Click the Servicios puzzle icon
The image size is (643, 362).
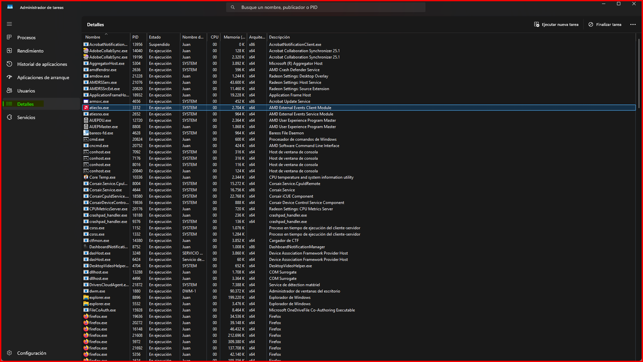(x=10, y=117)
